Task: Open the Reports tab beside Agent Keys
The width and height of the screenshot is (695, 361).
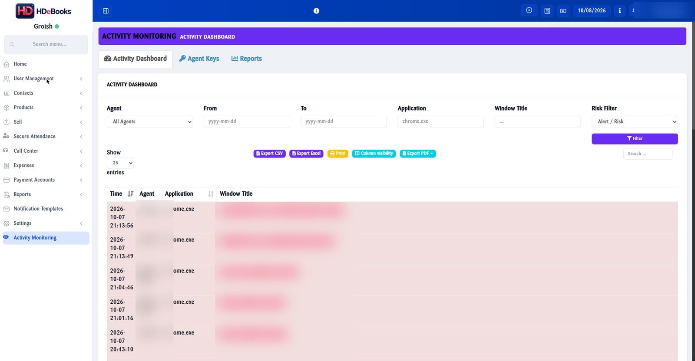Action: (x=247, y=59)
